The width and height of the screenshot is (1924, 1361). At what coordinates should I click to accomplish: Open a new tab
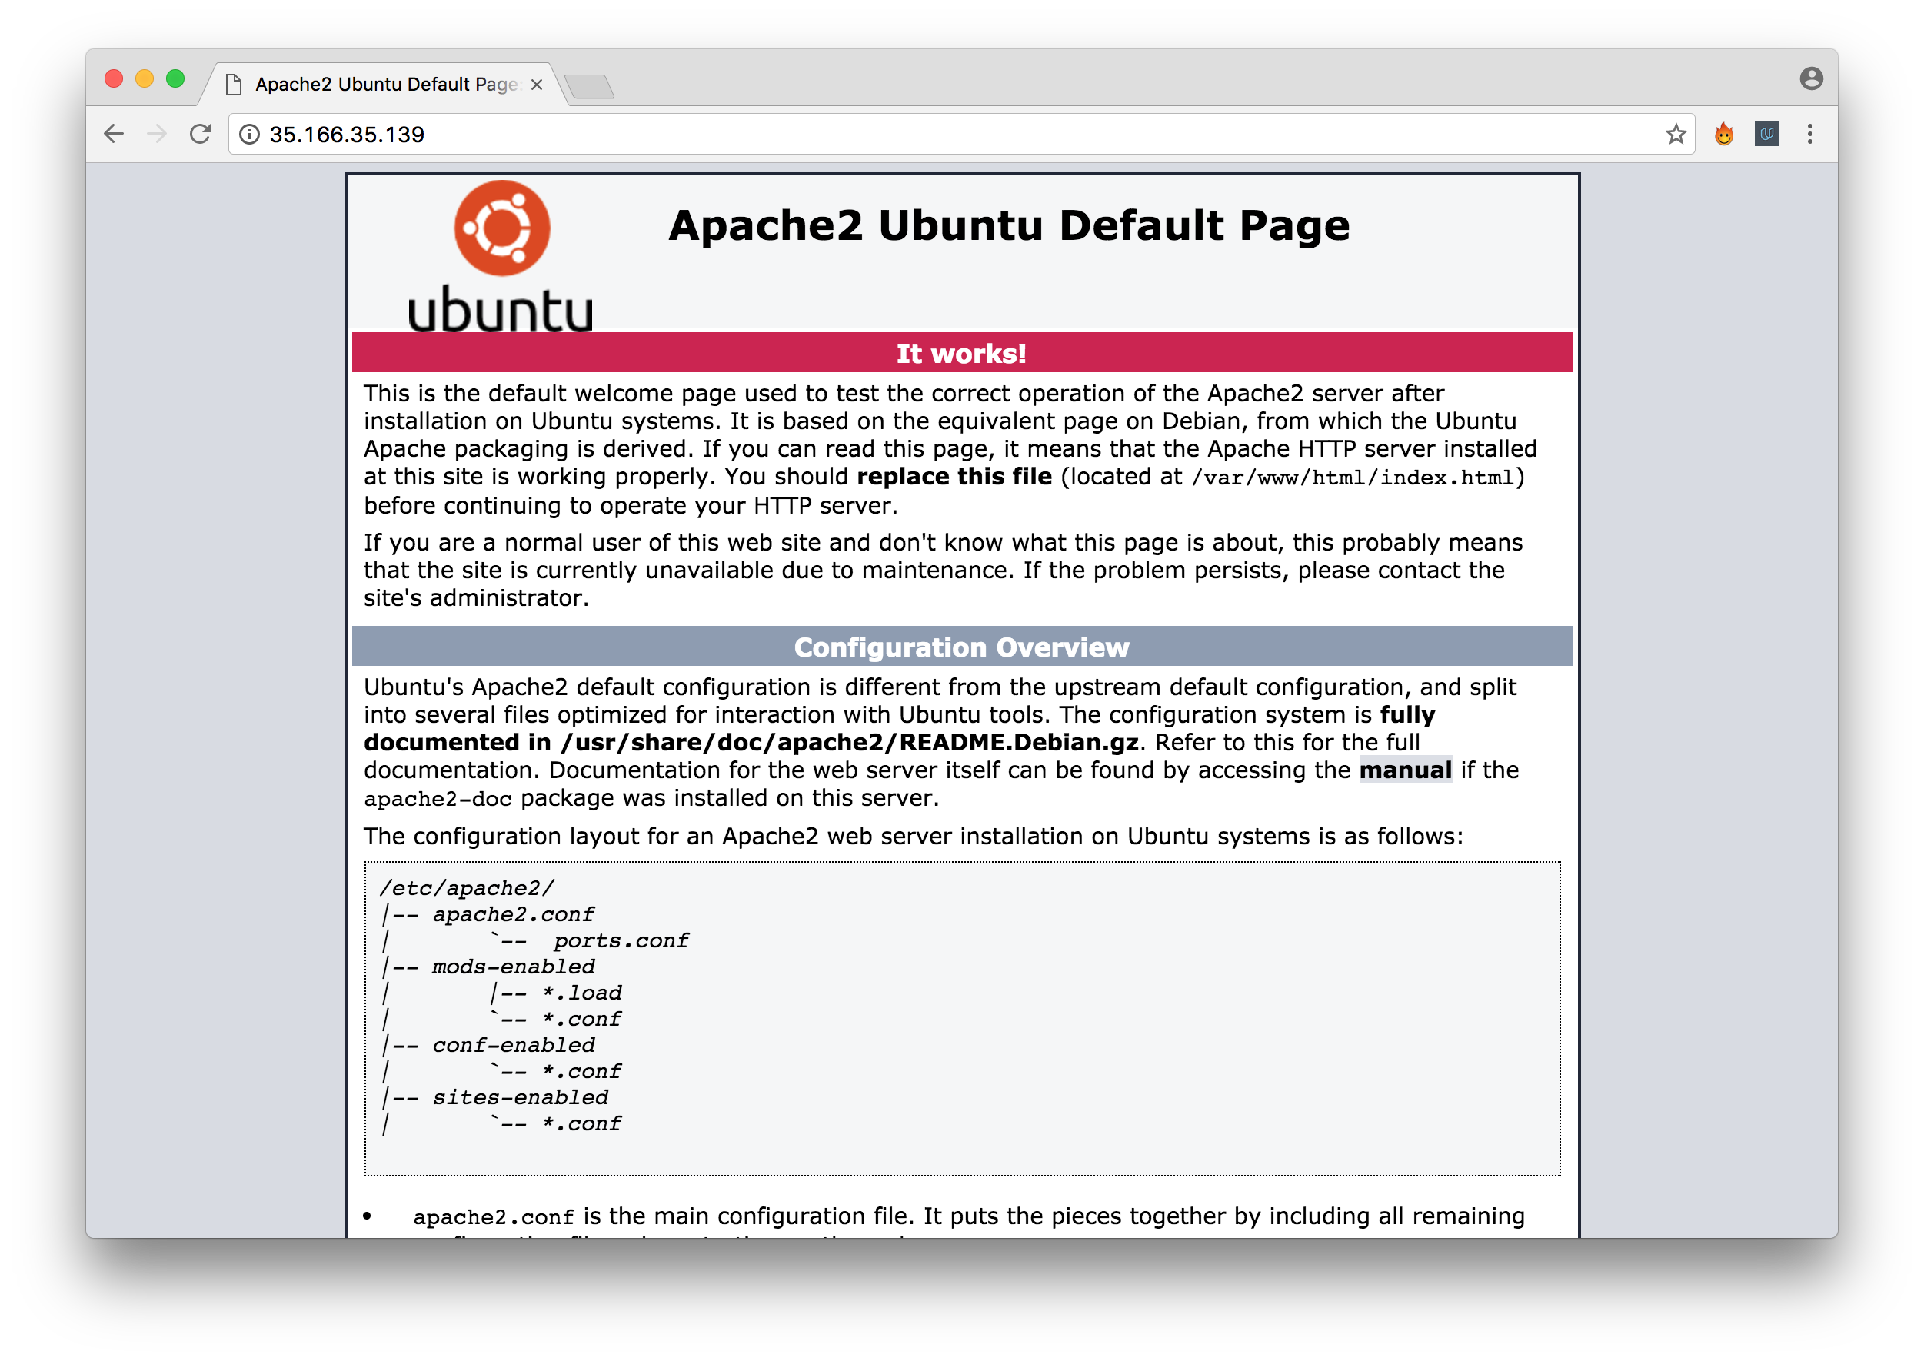590,86
